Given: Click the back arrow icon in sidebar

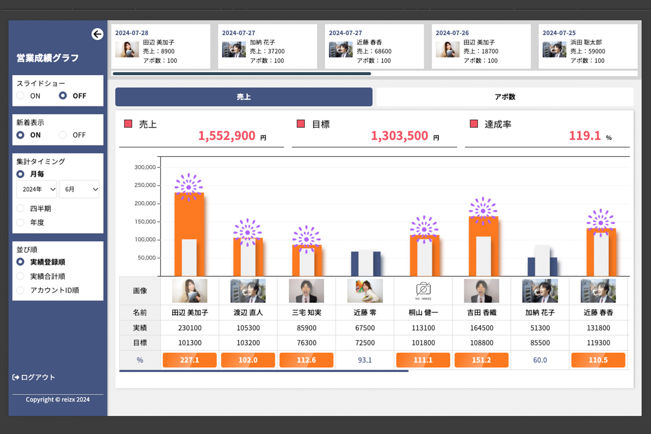Looking at the screenshot, I should [x=97, y=34].
